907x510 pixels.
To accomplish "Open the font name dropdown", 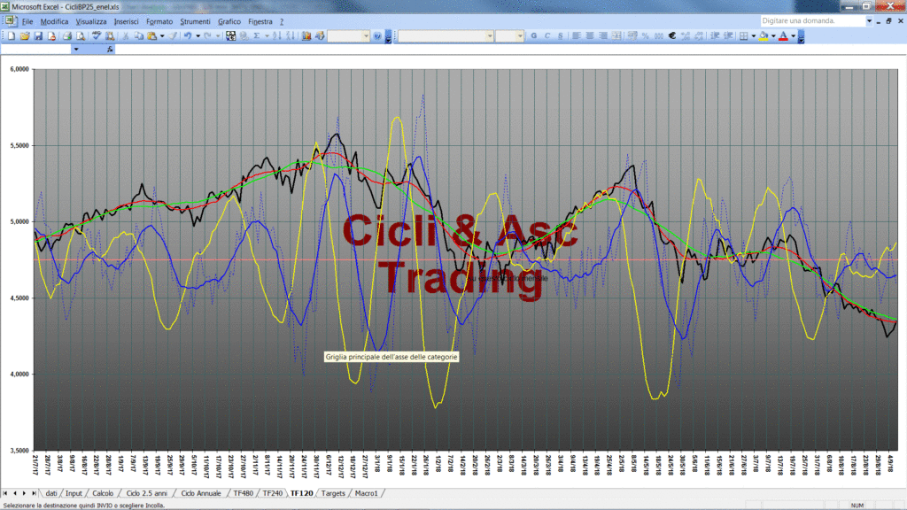I will click(490, 35).
